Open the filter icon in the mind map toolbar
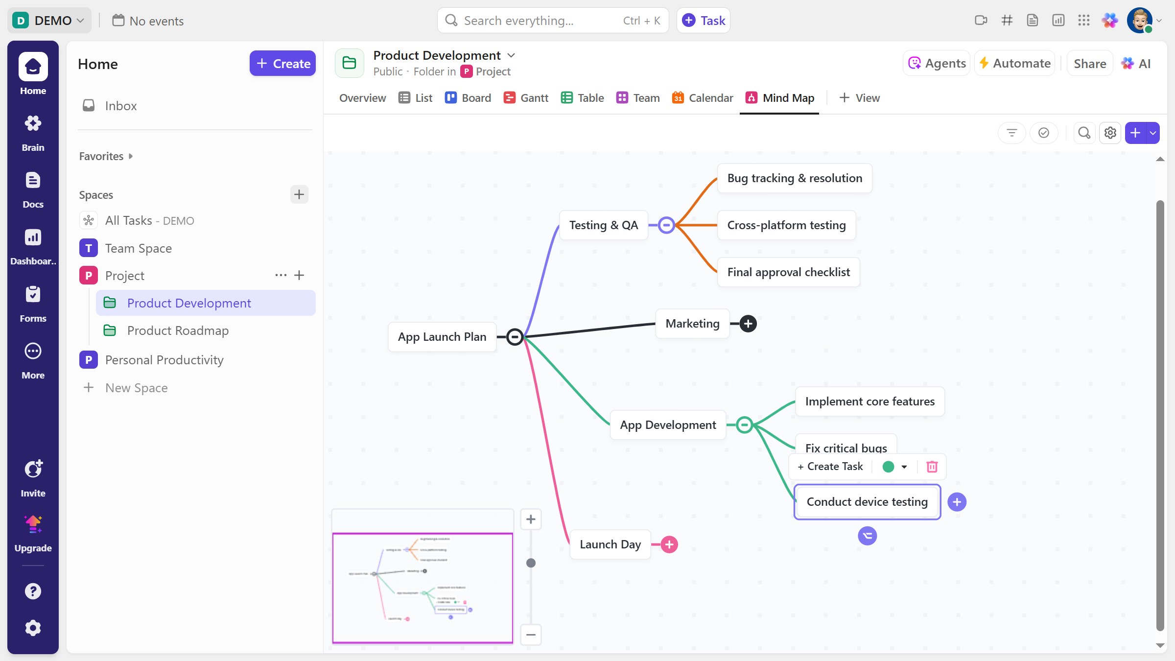This screenshot has width=1175, height=661. click(x=1011, y=133)
